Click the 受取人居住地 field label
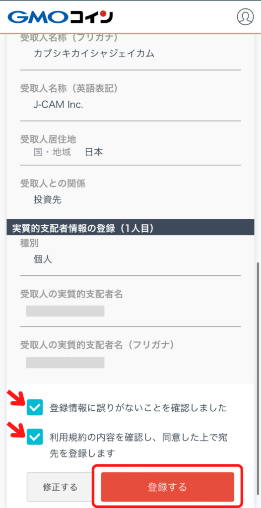Viewport: 261px width, 508px height. point(48,139)
